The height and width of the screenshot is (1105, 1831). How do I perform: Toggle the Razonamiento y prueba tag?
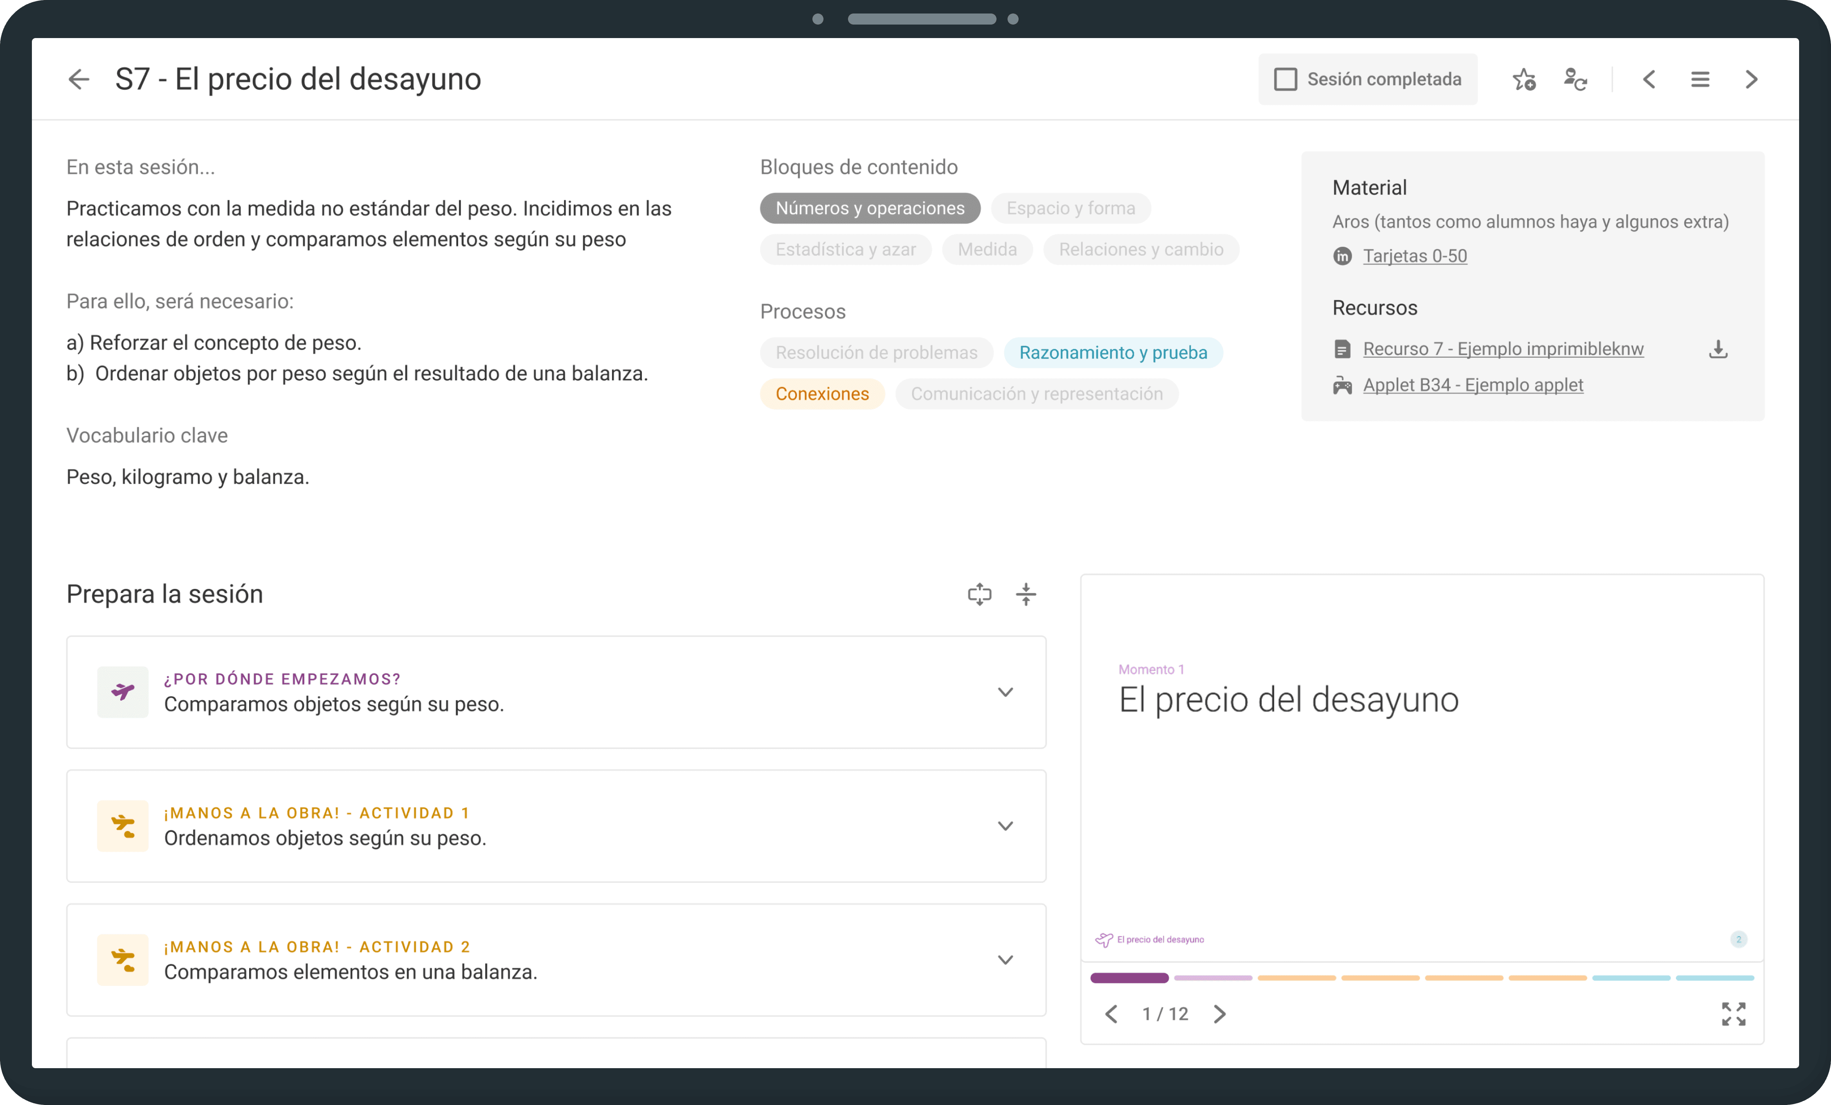(x=1112, y=352)
